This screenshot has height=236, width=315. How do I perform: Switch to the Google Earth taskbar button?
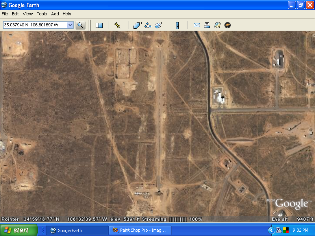pos(77,230)
